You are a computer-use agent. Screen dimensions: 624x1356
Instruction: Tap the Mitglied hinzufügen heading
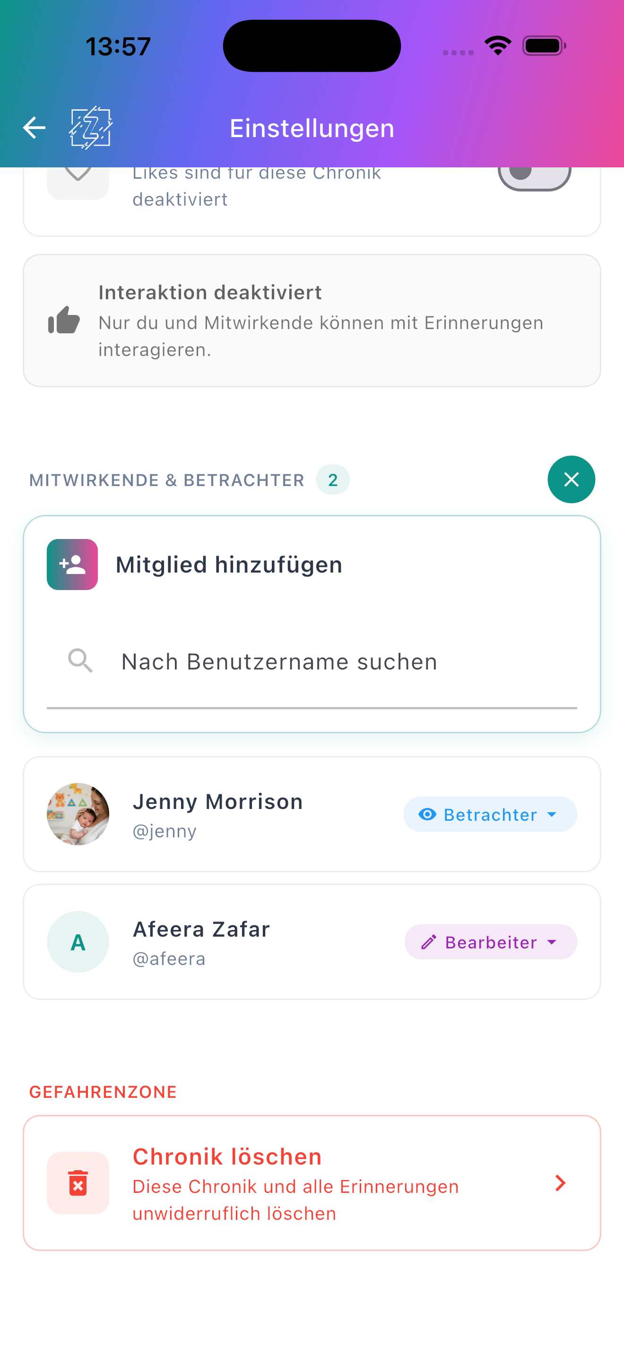coord(229,565)
